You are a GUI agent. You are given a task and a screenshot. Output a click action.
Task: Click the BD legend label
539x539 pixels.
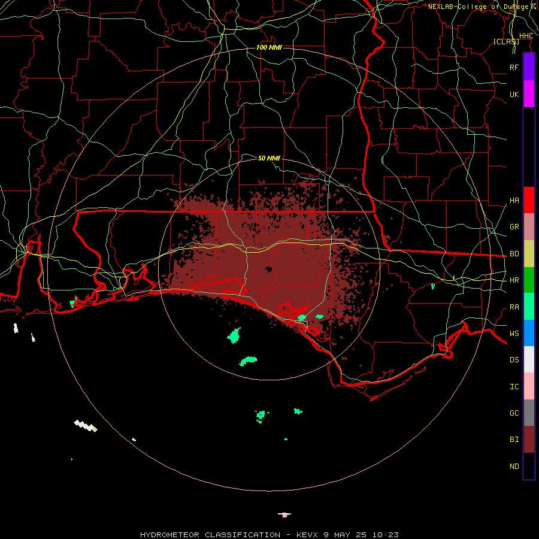514,254
